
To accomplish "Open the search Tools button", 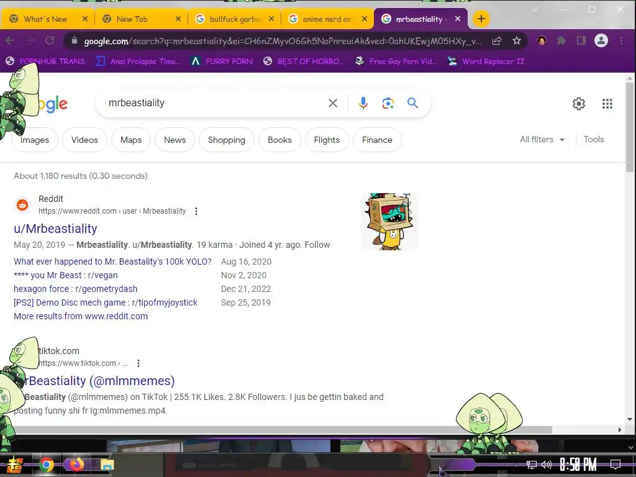I will click(593, 140).
